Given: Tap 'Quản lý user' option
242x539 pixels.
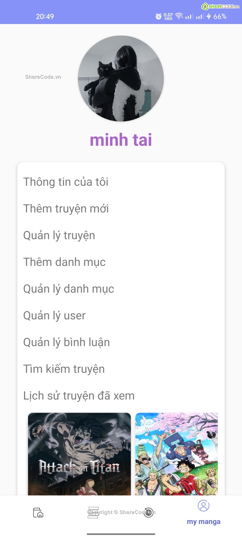Looking at the screenshot, I should coord(55,316).
